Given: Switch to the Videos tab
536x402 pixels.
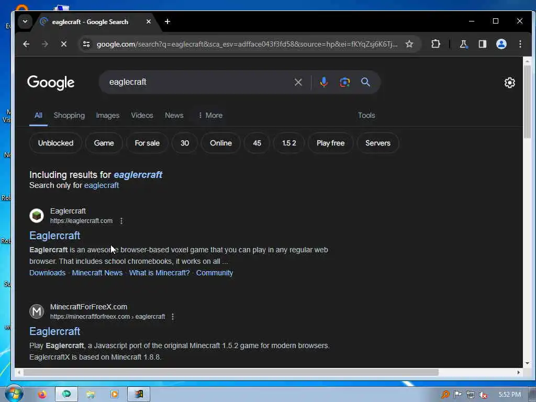Looking at the screenshot, I should click(142, 115).
